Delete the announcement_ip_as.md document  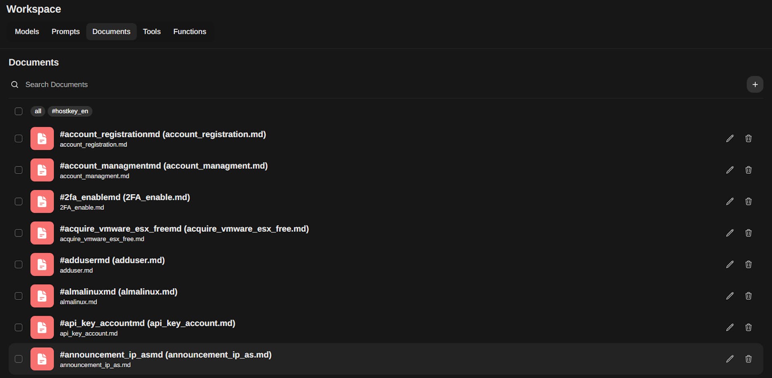748,359
